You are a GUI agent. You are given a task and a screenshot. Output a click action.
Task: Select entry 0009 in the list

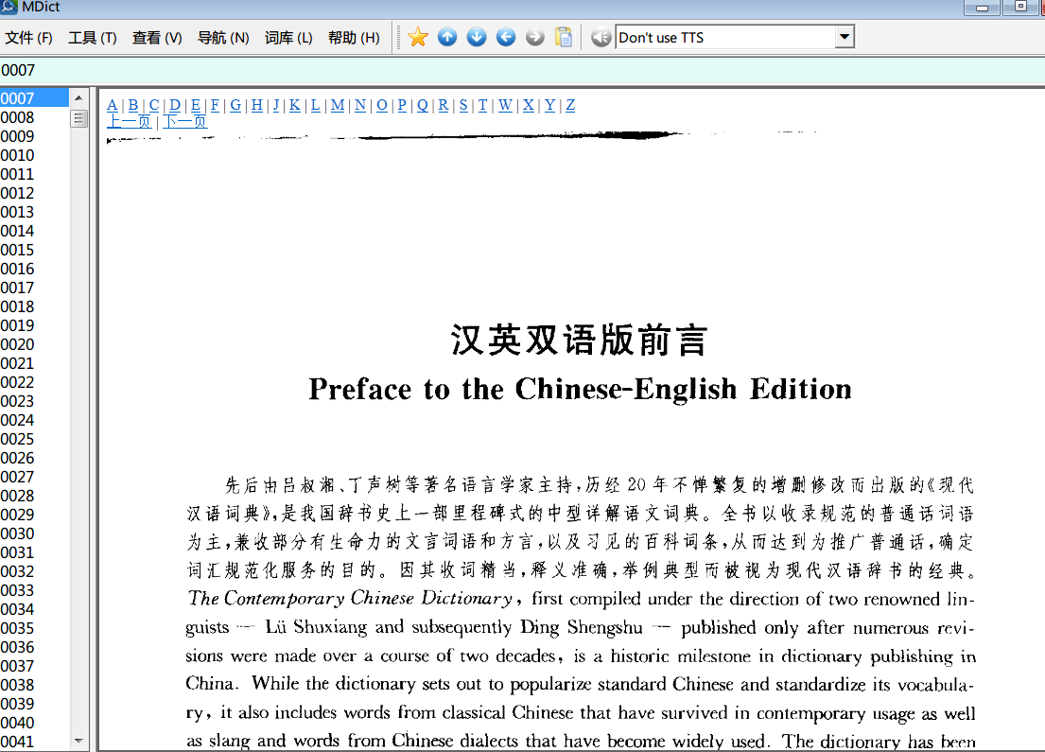click(35, 136)
